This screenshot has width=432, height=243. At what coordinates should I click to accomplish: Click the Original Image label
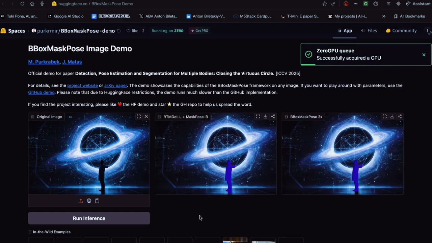pos(46,117)
